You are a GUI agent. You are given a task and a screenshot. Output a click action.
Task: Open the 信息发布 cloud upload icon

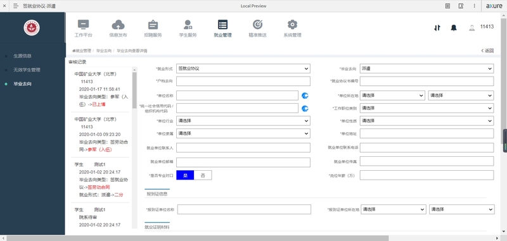tap(118, 25)
